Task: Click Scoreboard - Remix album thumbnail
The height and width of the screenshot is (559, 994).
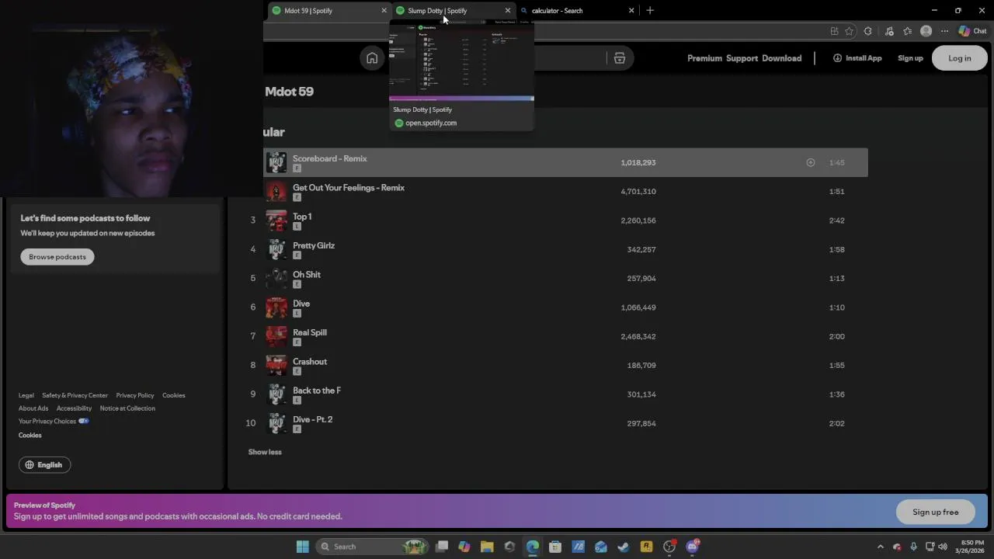Action: (x=276, y=162)
